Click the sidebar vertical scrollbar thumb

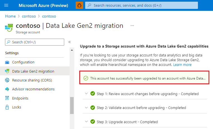[72, 105]
